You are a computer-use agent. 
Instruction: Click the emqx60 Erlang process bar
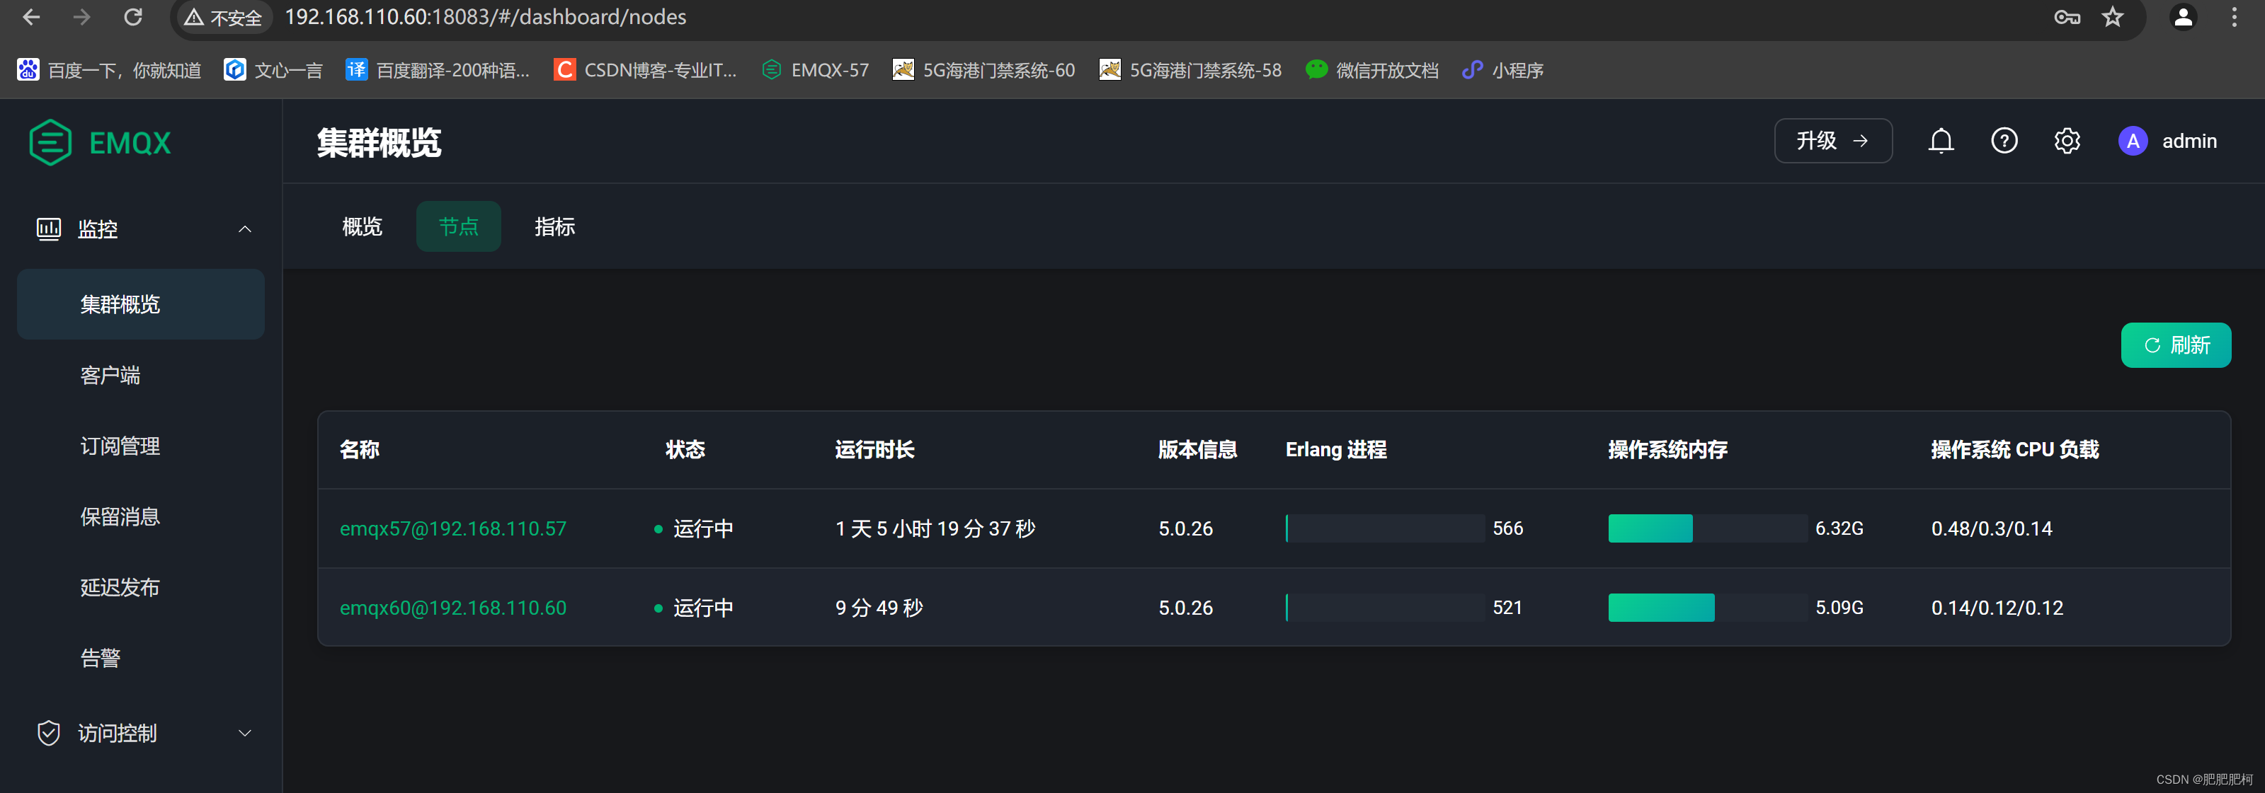(x=1385, y=608)
